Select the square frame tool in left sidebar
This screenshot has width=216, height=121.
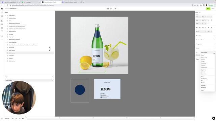point(2,28)
